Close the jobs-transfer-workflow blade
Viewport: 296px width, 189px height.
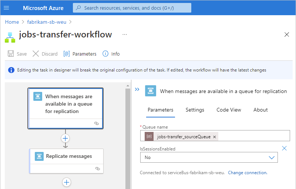286,34
